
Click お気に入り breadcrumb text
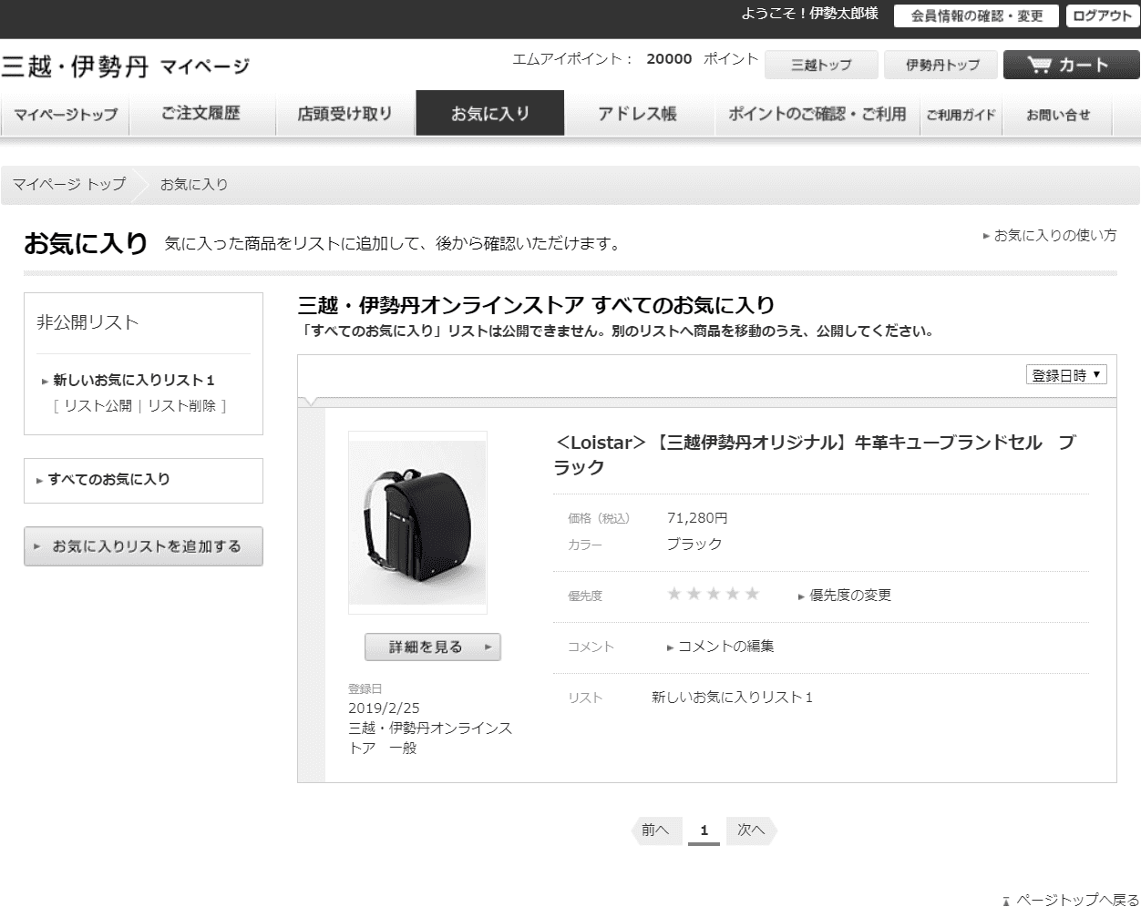point(194,184)
